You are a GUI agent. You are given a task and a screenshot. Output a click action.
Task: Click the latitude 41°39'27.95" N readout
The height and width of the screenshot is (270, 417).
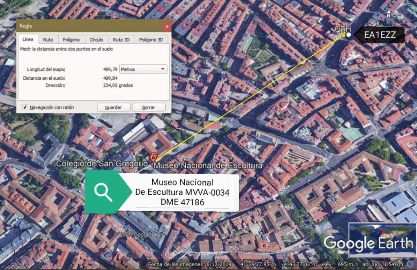point(259,264)
